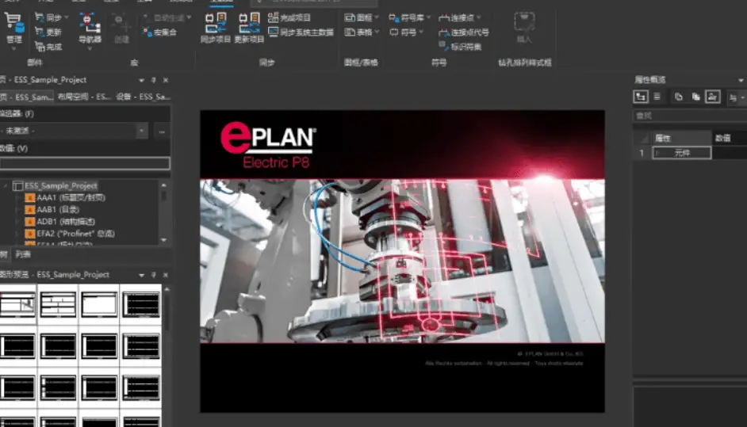This screenshot has width=747, height=427.
Task: Switch to the 列表 list tab
Action: coord(22,254)
